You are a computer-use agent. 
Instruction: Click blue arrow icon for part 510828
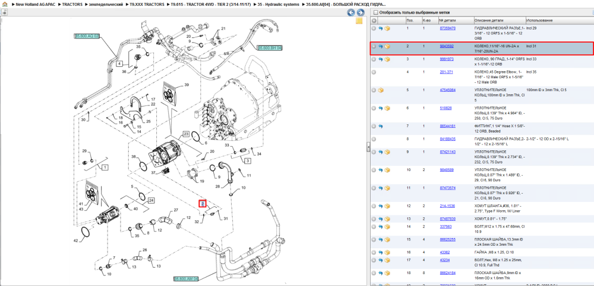(380, 108)
